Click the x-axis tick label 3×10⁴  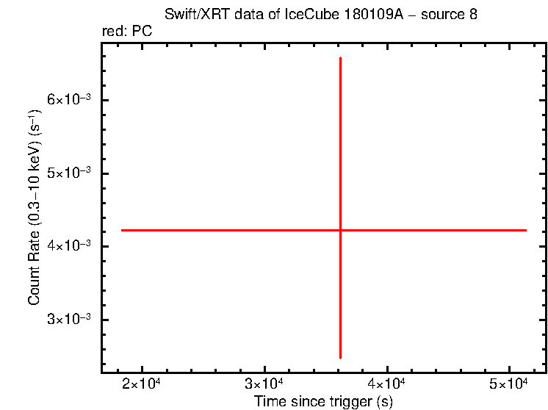(x=264, y=384)
